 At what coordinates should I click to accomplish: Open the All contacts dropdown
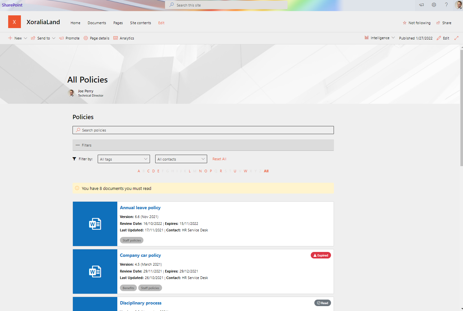(181, 159)
